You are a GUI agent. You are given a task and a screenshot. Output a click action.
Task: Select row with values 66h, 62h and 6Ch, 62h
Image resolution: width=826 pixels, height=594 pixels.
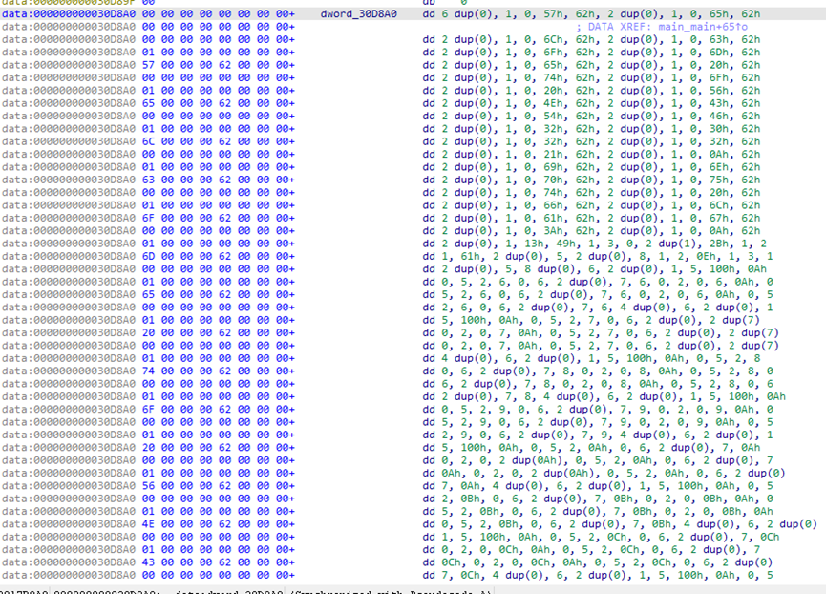(x=591, y=205)
